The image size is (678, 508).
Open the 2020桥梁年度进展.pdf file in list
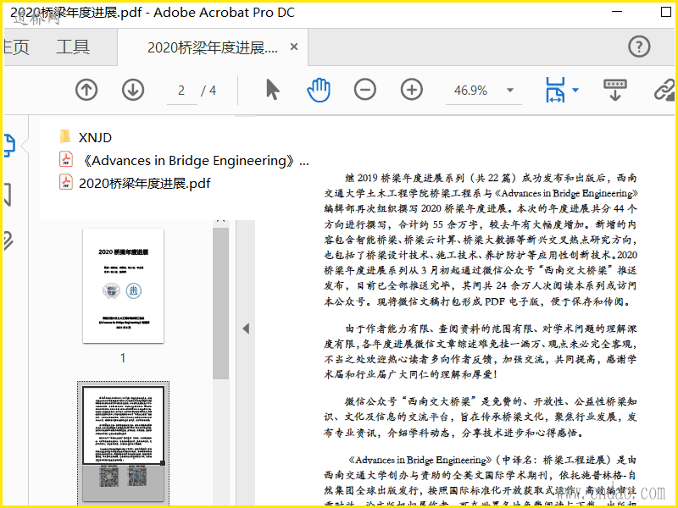coord(144,183)
